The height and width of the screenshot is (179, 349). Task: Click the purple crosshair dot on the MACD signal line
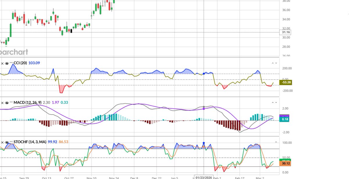click(x=204, y=109)
